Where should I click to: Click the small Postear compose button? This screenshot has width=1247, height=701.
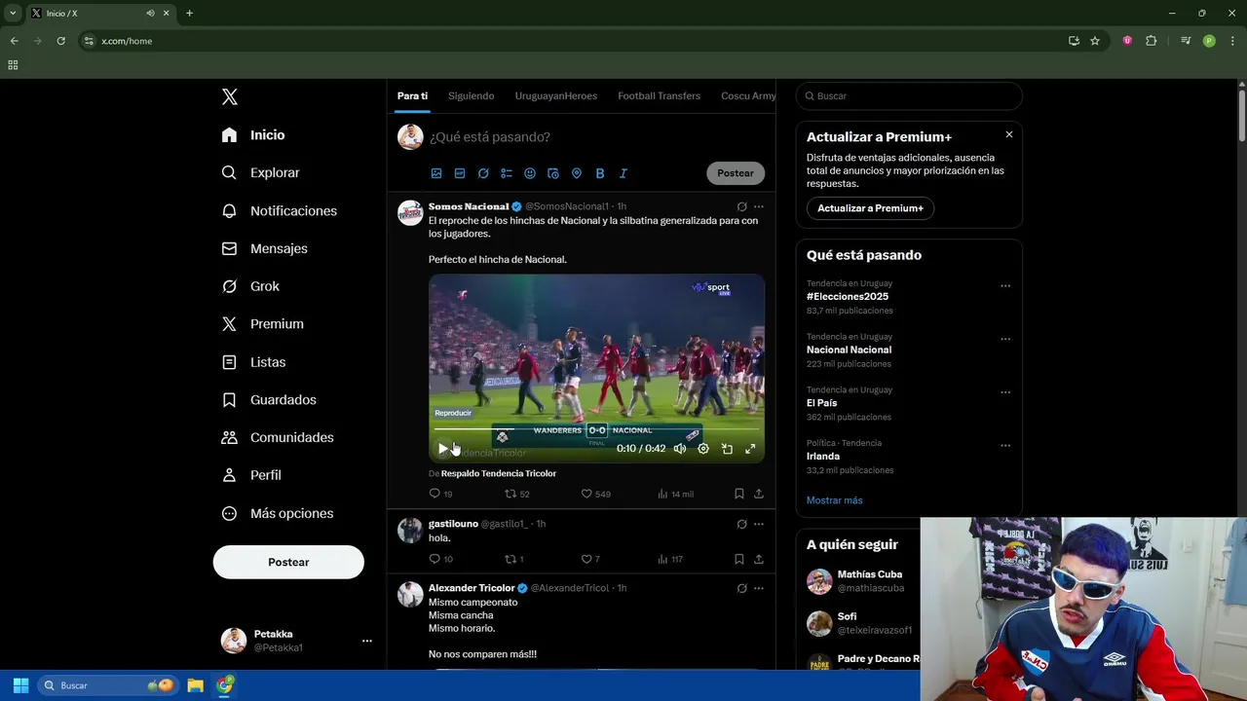point(736,173)
